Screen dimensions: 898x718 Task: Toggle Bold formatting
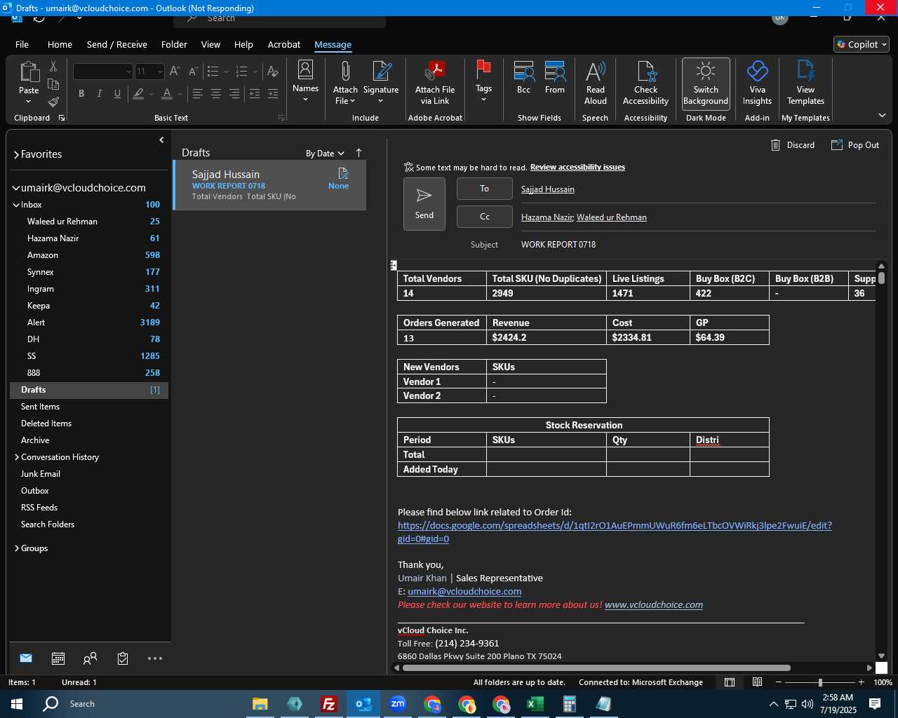point(81,93)
